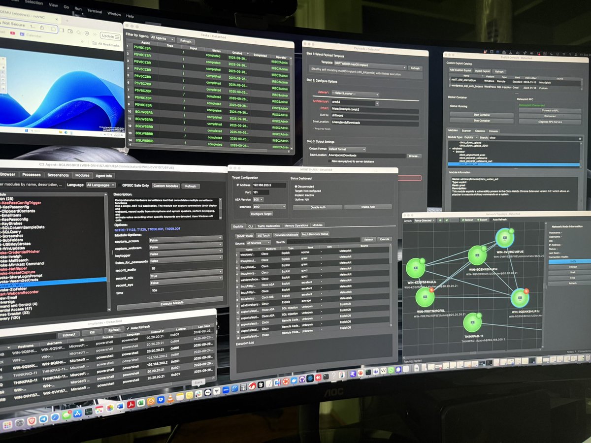This screenshot has height=443, width=591.
Task: Open Microsoft Excel in the Dock
Action: pyautogui.click(x=141, y=403)
